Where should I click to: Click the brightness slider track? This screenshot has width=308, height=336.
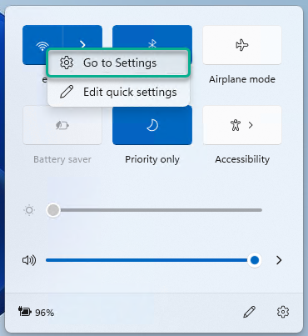pos(154,210)
